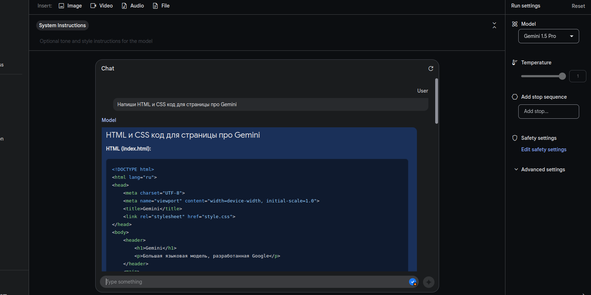Focus the Add stop sequence field

[548, 112]
